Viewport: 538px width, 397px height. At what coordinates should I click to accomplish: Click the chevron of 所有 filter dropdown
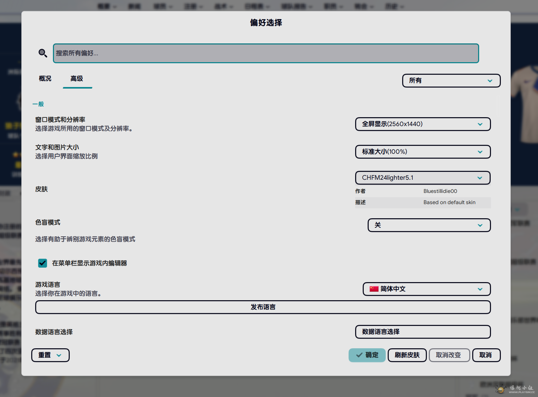click(490, 81)
